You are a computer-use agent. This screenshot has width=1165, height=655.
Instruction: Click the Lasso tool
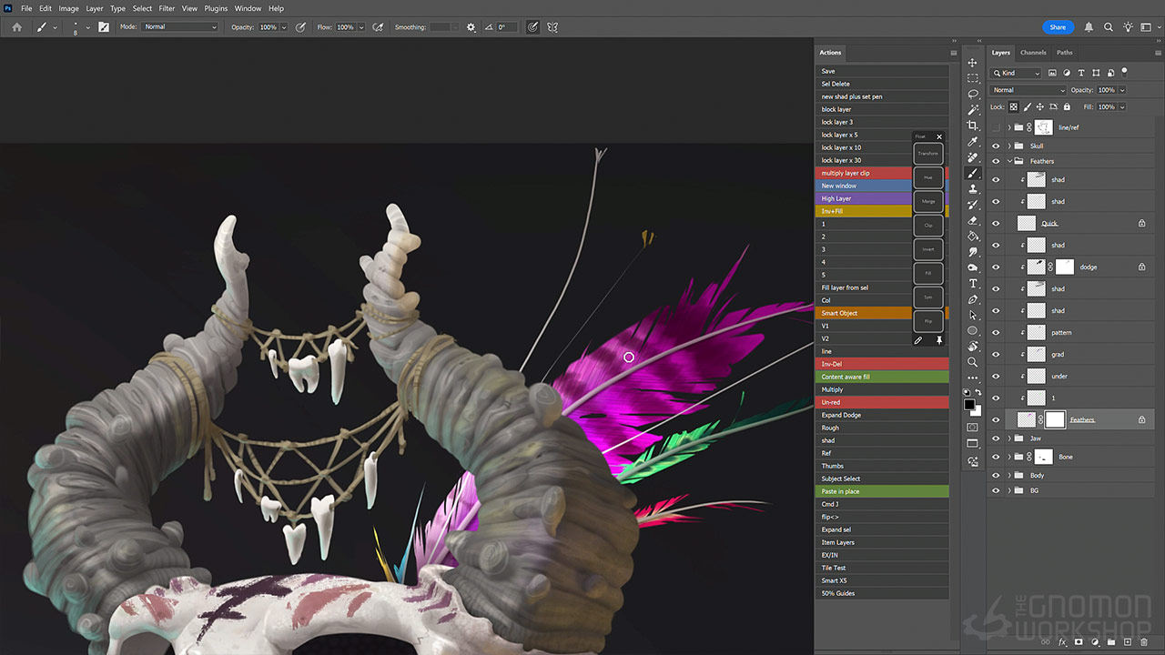(972, 94)
